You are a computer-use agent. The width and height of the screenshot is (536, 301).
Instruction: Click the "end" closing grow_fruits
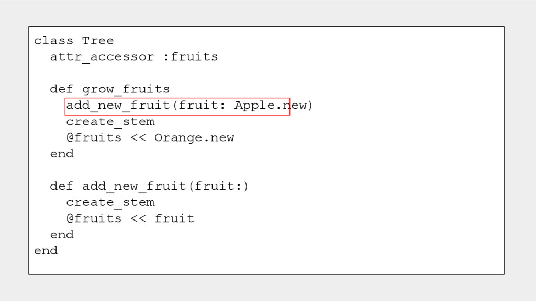62,154
